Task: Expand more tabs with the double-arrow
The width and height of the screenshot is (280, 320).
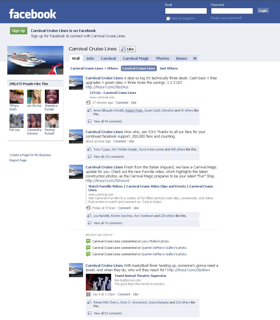Action: coord(195,58)
